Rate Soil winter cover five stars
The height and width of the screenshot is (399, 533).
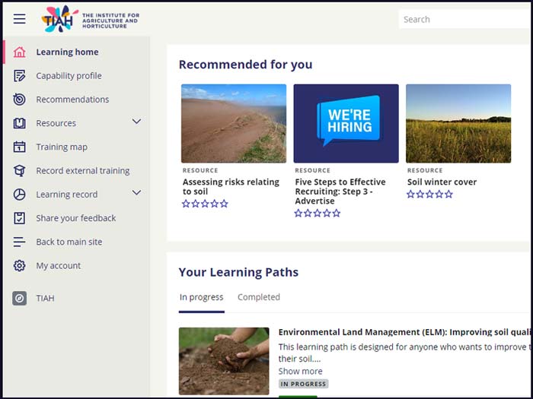(449, 195)
